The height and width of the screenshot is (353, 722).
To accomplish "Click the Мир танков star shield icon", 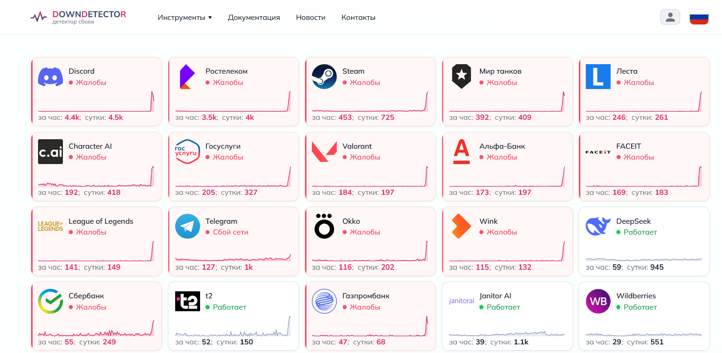I will tap(461, 77).
